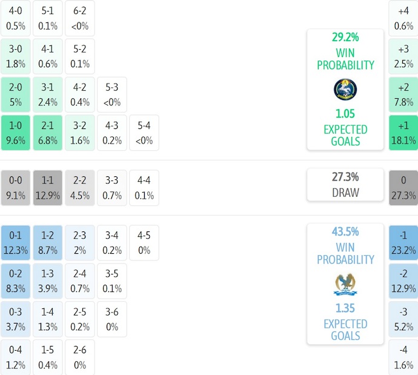Viewport: 418px width, 375px height.
Task: Click the 0 margin draw tile
Action: tap(403, 188)
